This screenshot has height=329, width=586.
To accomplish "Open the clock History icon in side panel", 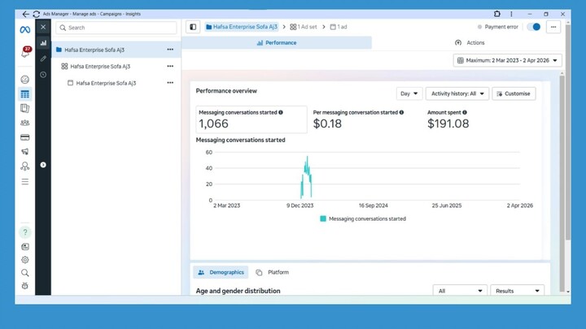I will (43, 75).
